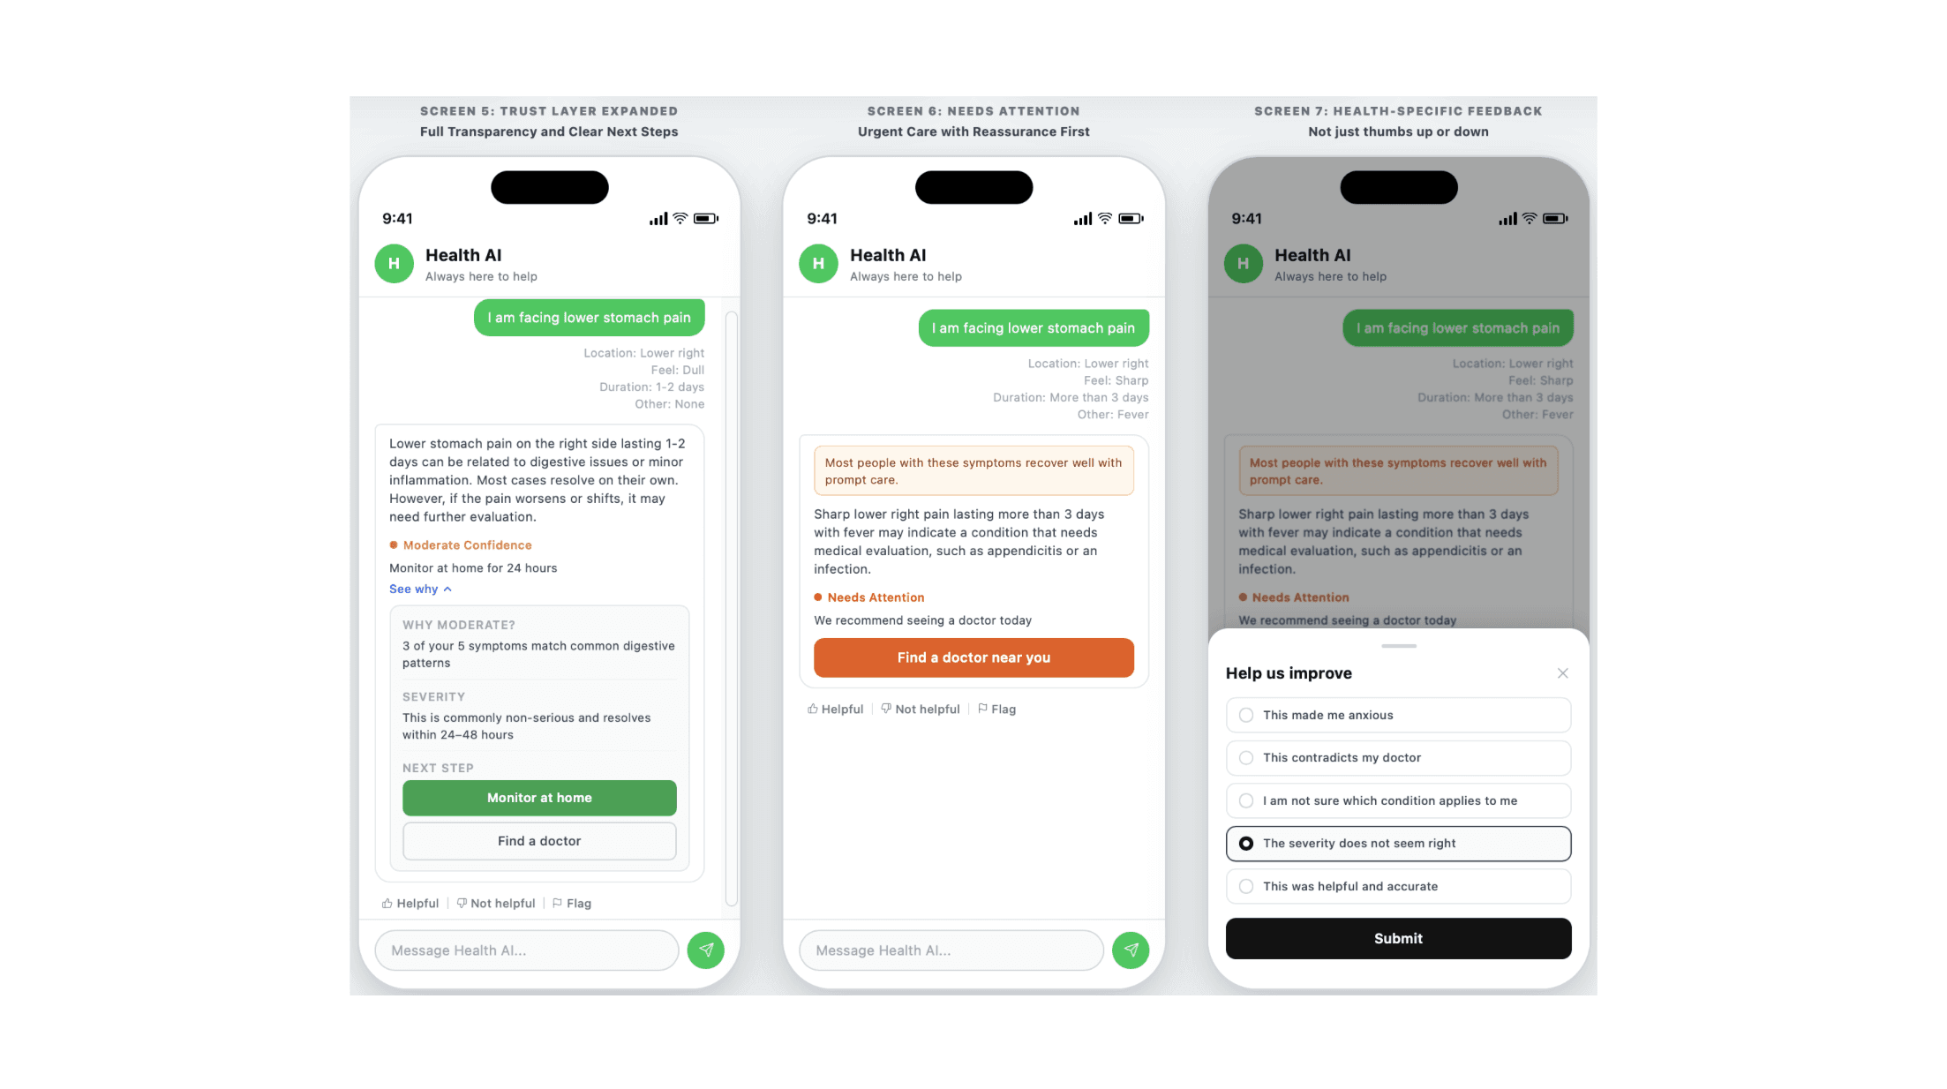Click the Monitor at home button
Viewport: 1947px width, 1089px height.
(x=539, y=798)
